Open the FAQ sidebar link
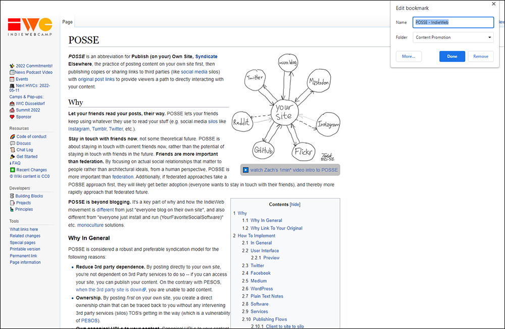 [16, 163]
